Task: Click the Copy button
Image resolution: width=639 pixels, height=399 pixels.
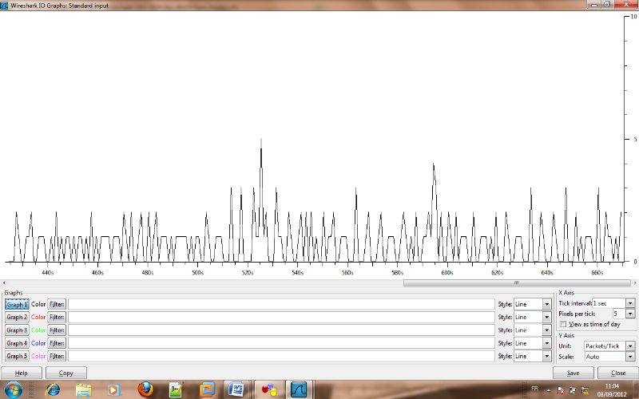Action: pos(66,373)
